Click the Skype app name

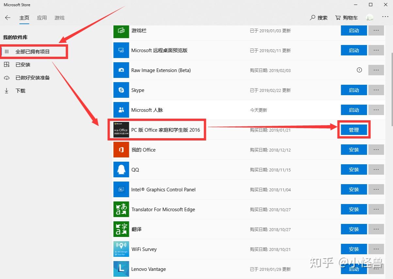(138, 90)
